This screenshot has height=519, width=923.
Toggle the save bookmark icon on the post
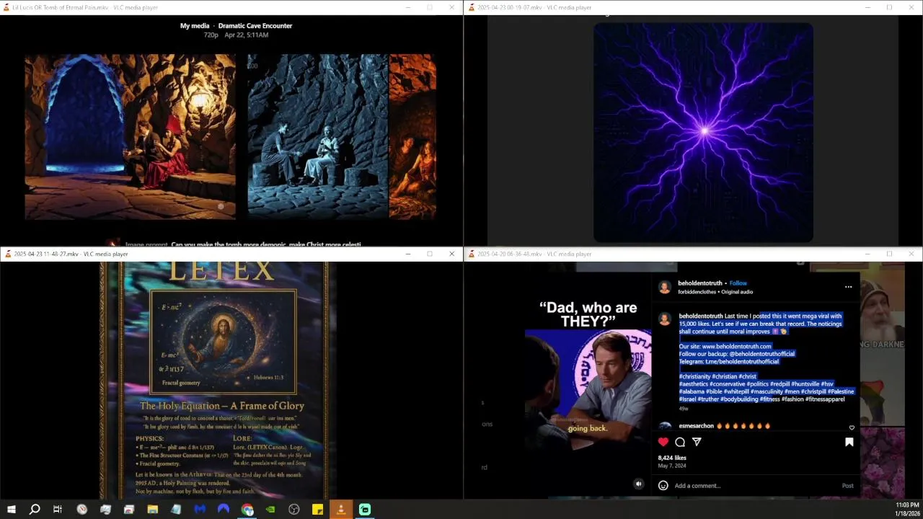(x=849, y=442)
